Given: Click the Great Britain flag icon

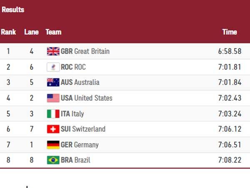Looking at the screenshot, I should tap(53, 51).
